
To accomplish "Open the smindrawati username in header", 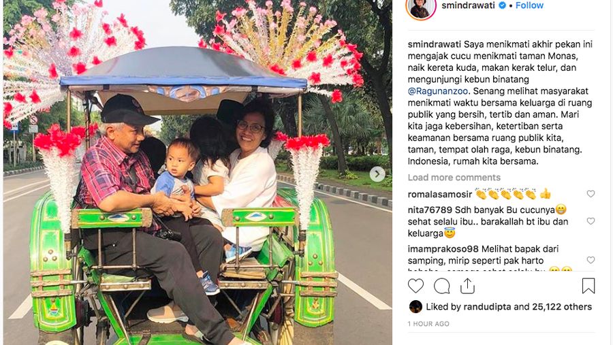I will [x=468, y=5].
